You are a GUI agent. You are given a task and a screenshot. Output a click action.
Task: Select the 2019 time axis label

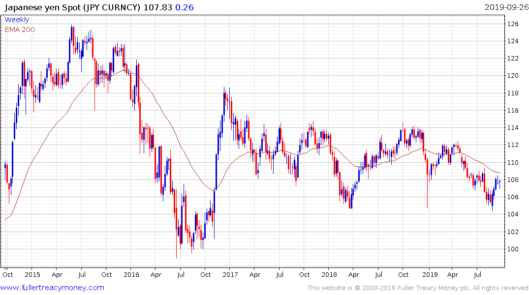[430, 274]
